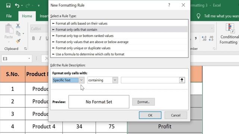Click the Cut scissors icon

pyautogui.click(x=18, y=26)
